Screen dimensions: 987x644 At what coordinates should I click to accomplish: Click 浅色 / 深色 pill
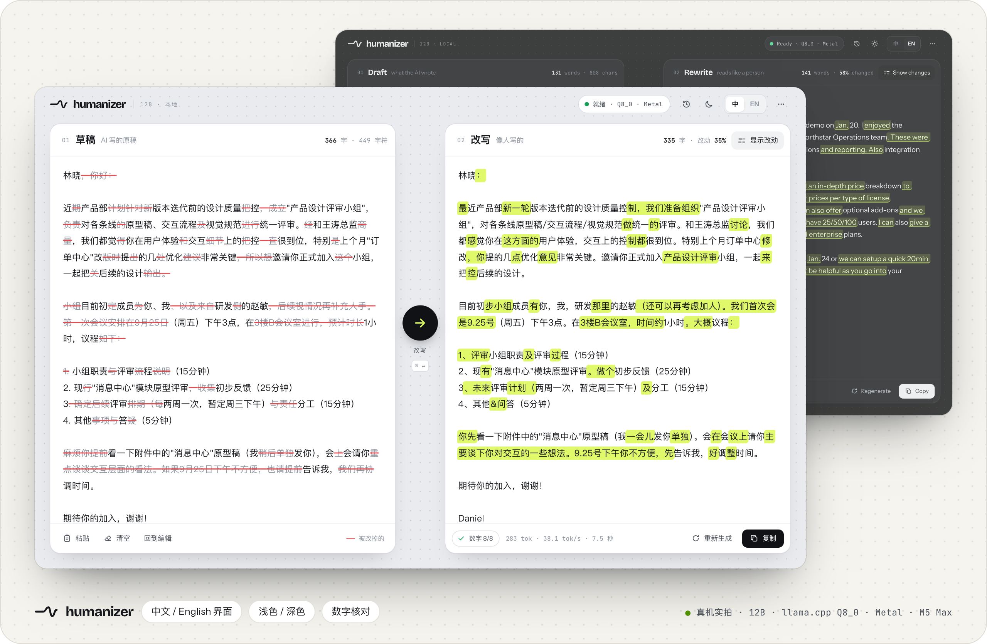(x=281, y=611)
